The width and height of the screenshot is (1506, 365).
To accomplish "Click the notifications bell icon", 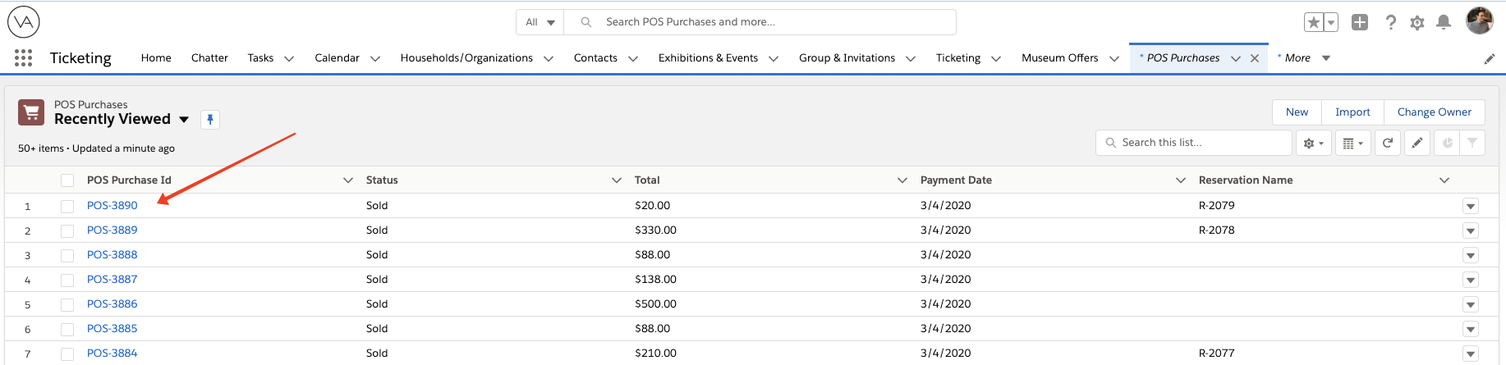I will (x=1443, y=22).
